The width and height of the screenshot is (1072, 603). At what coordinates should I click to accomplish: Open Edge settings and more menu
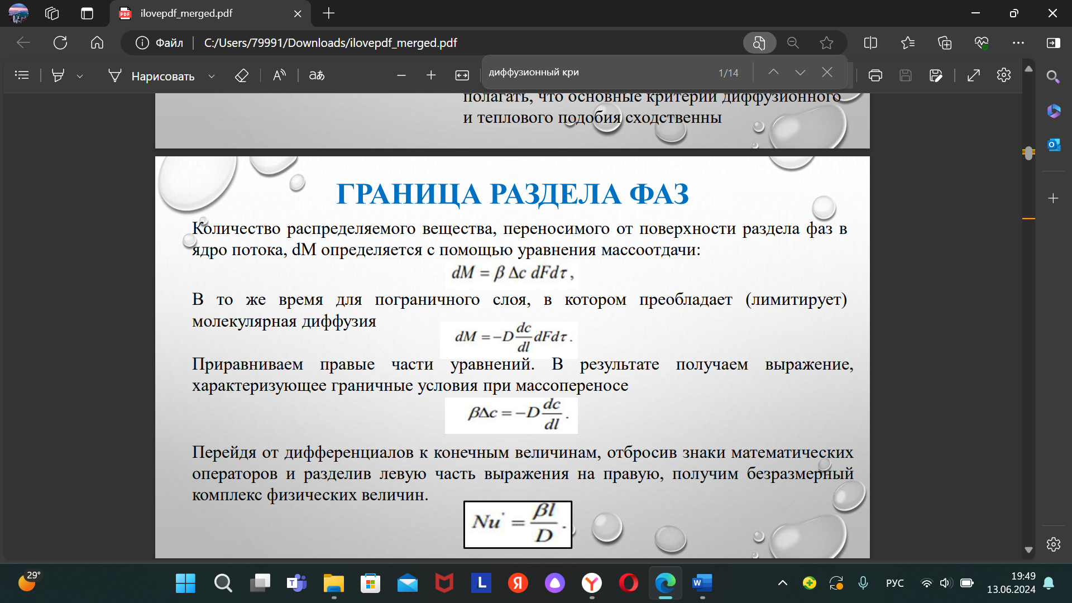click(1018, 43)
